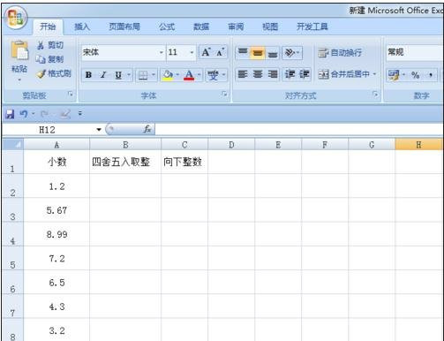Click the Paste clipboard icon
The height and width of the screenshot is (341, 444).
pyautogui.click(x=19, y=50)
